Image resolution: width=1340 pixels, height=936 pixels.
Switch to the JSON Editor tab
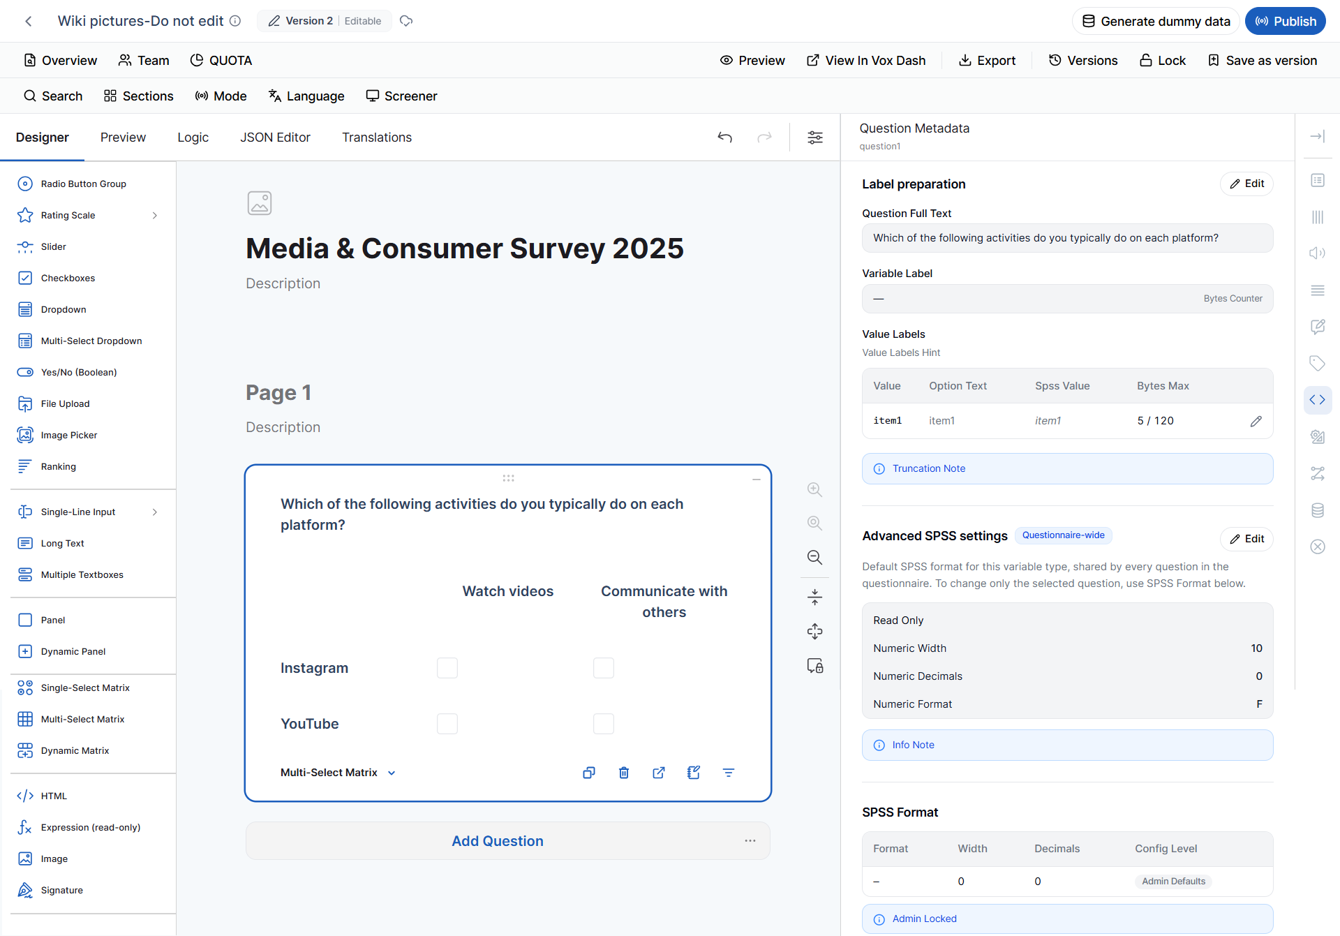(275, 138)
